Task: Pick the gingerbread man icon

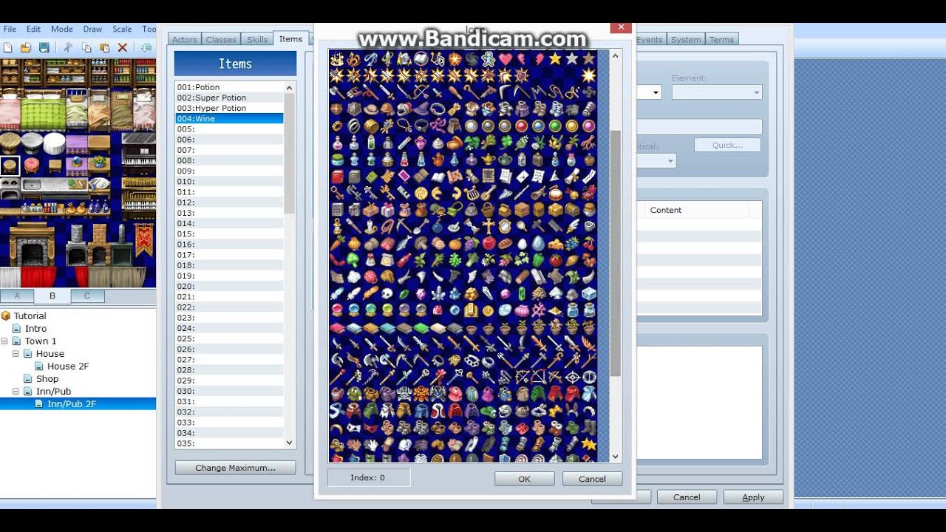Action: (x=489, y=58)
